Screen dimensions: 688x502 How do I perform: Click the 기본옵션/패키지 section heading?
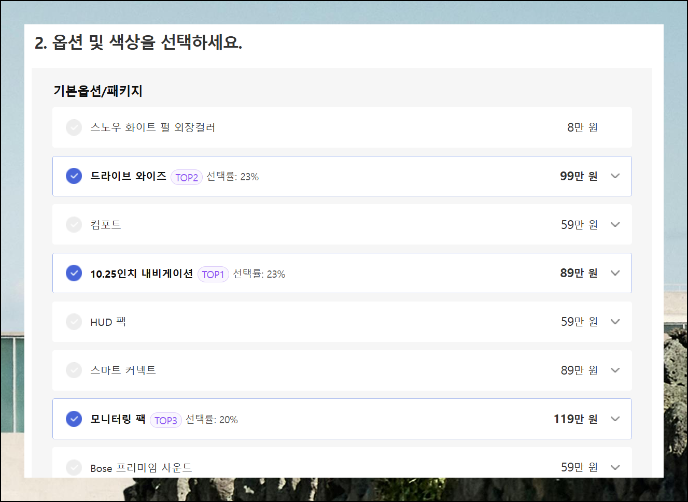[98, 91]
